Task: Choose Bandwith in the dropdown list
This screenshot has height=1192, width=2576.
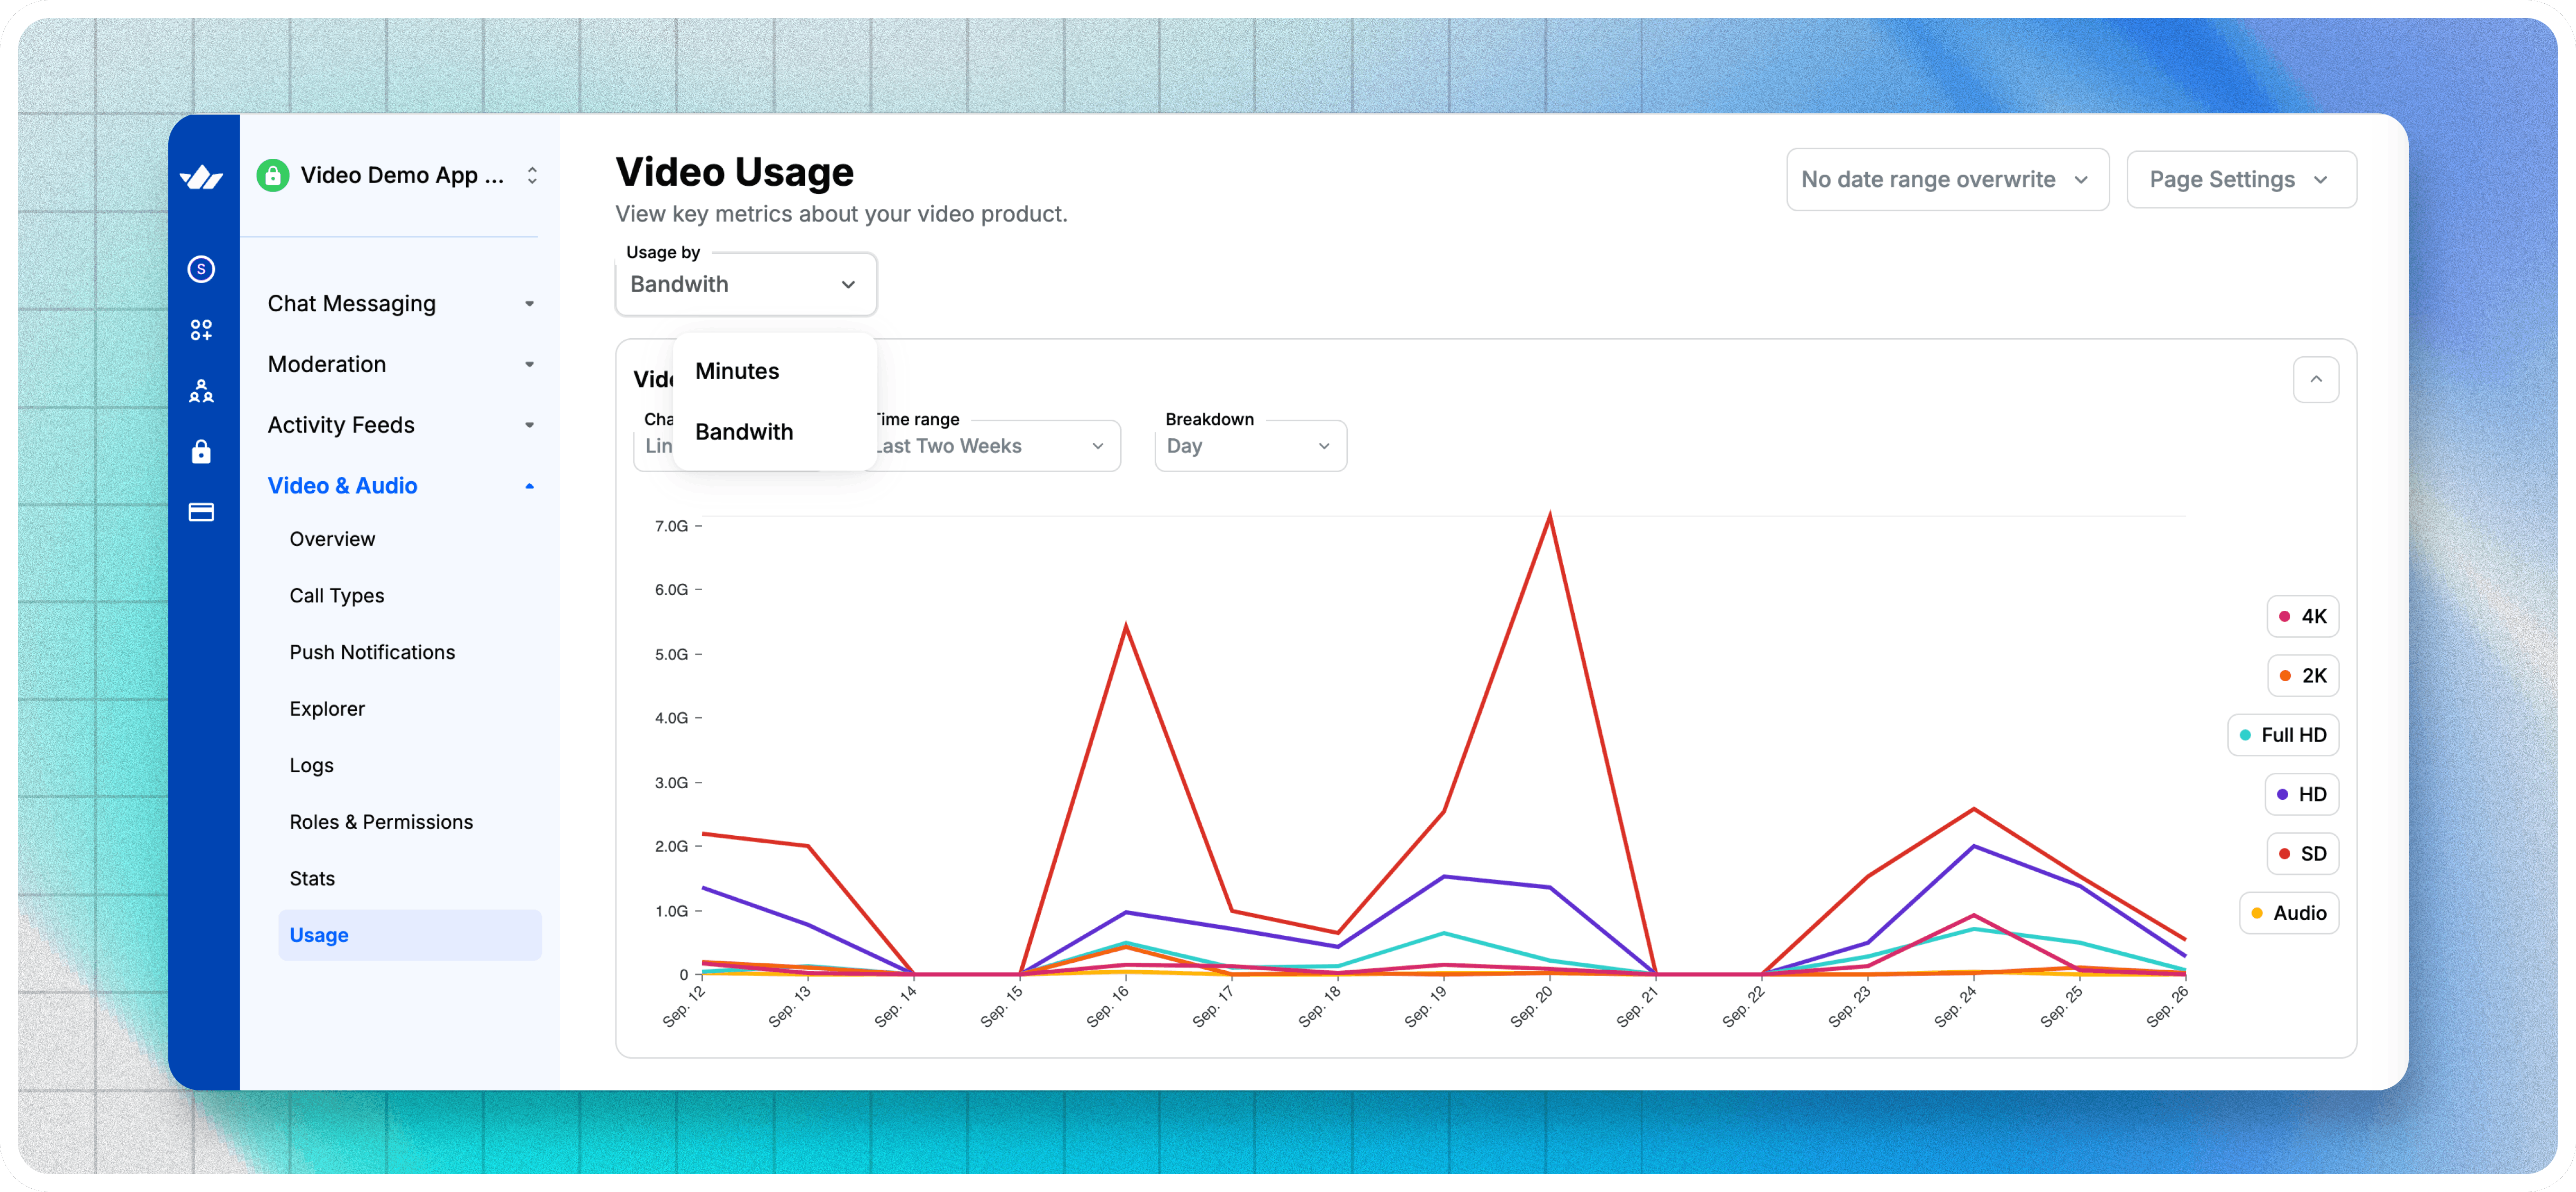Action: pyautogui.click(x=744, y=432)
